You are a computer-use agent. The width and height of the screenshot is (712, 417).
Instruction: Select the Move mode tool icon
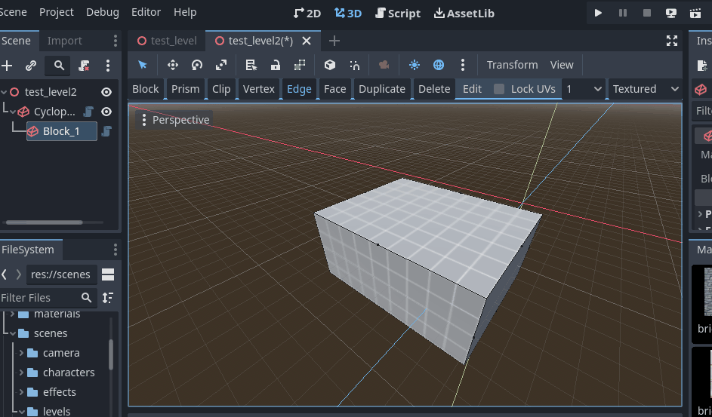pos(173,66)
